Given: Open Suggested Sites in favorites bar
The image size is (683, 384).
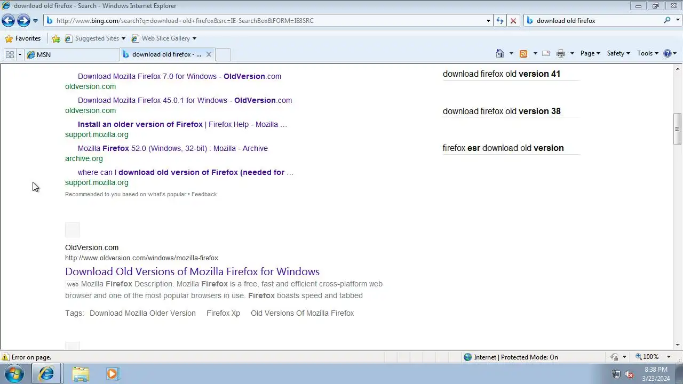Looking at the screenshot, I should 95,38.
